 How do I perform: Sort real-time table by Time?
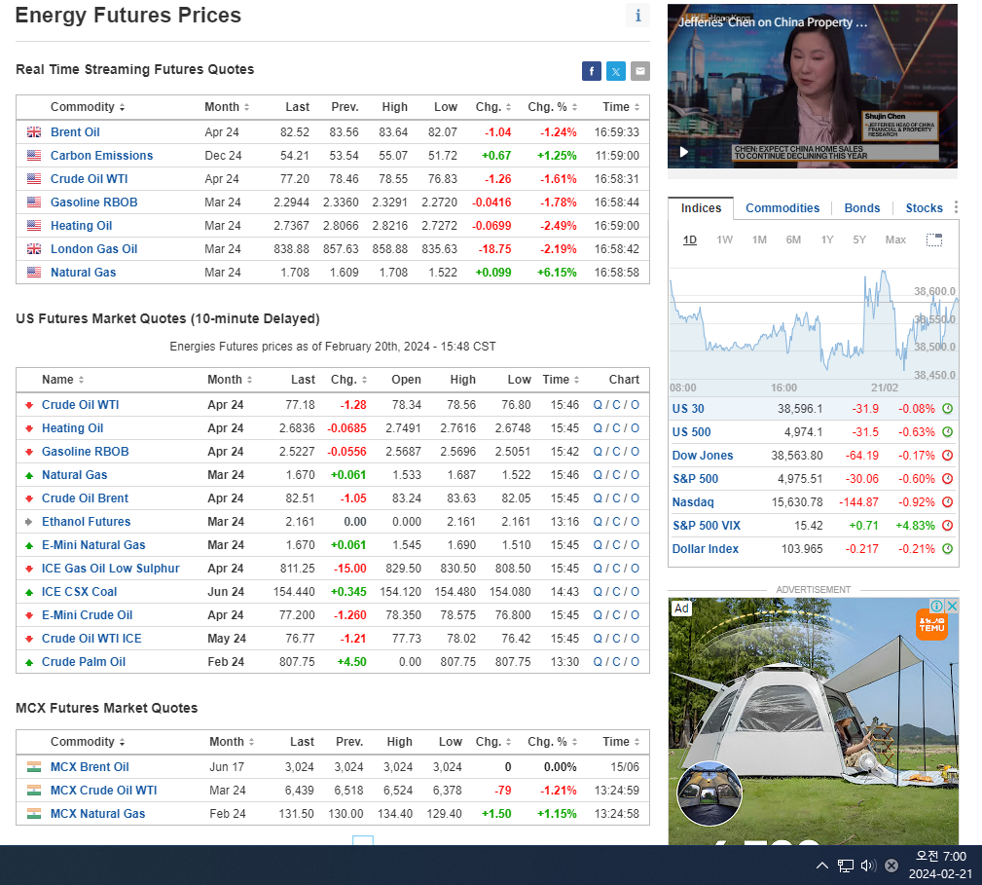tap(621, 107)
